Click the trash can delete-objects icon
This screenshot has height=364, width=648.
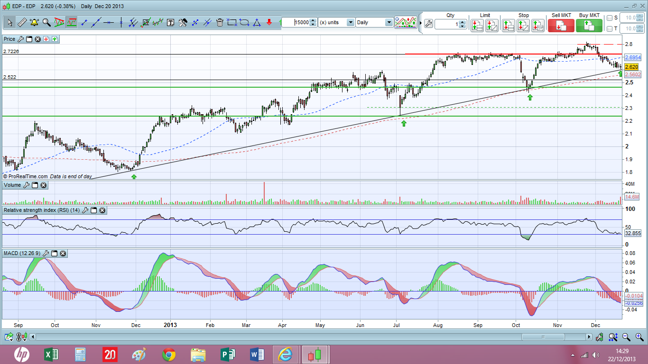[220, 22]
